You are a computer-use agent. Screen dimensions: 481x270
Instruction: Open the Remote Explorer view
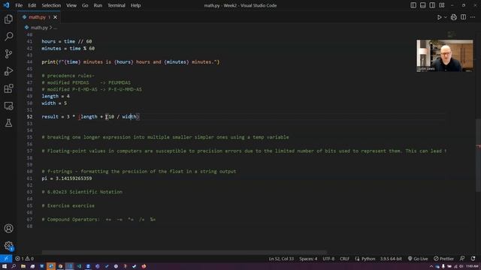tap(8, 106)
